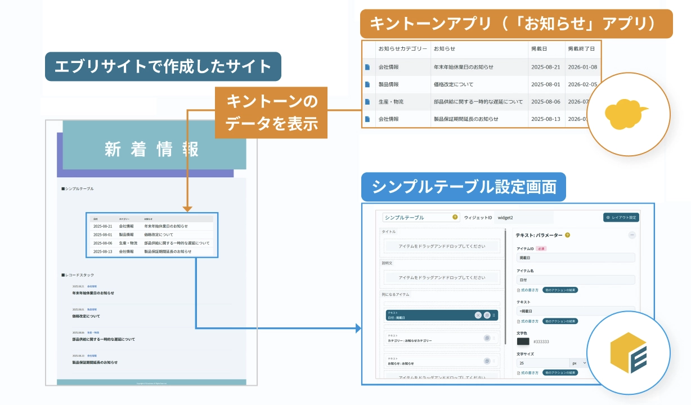691x405 pixels.
Task: Open record icon for 価格改定について row
Action: tap(367, 84)
